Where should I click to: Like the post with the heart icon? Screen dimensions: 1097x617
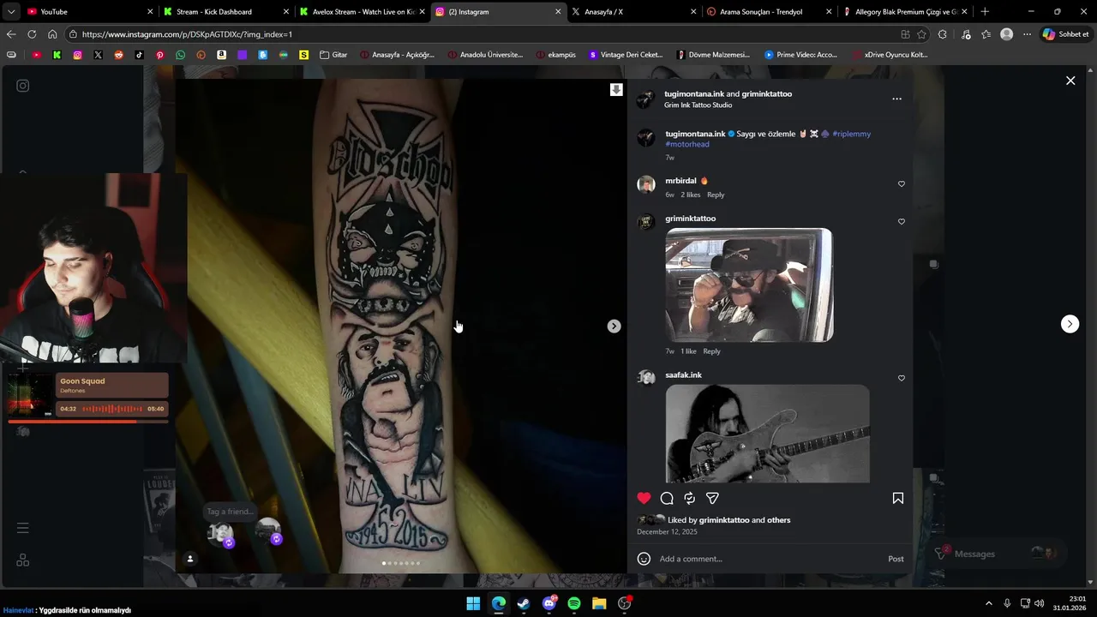[x=644, y=498]
